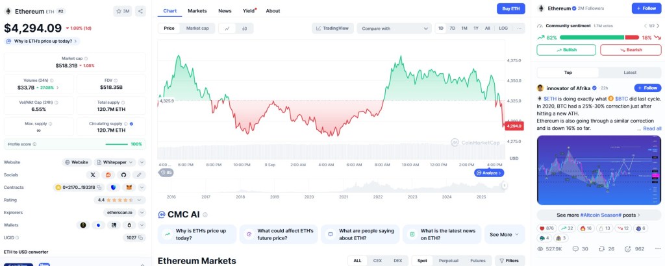Viewport: 665px width, 266px height.
Task: Open TradingView chart button
Action: click(x=332, y=29)
